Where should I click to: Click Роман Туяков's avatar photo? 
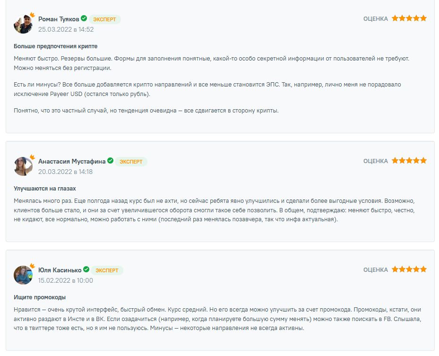pos(23,24)
